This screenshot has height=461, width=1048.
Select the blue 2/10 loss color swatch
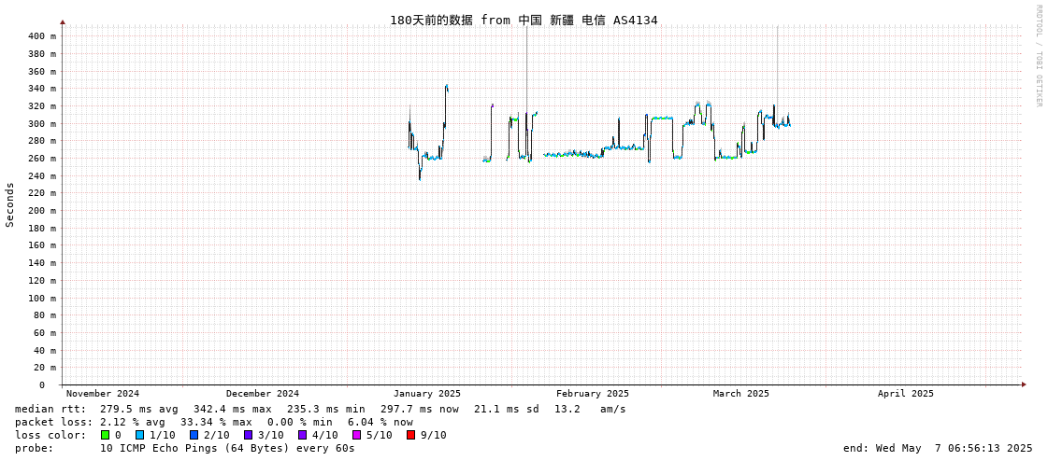(x=194, y=435)
